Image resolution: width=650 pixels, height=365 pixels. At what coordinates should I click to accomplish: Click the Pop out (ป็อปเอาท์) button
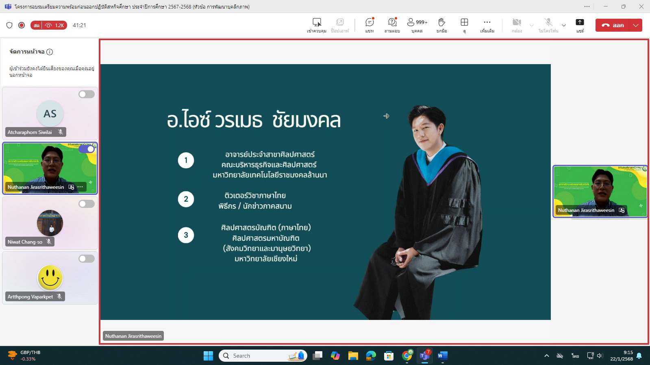point(340,25)
